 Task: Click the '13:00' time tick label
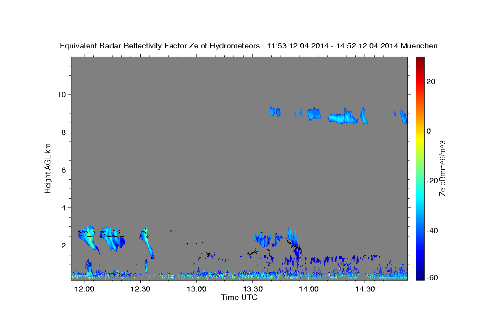pyautogui.click(x=197, y=289)
